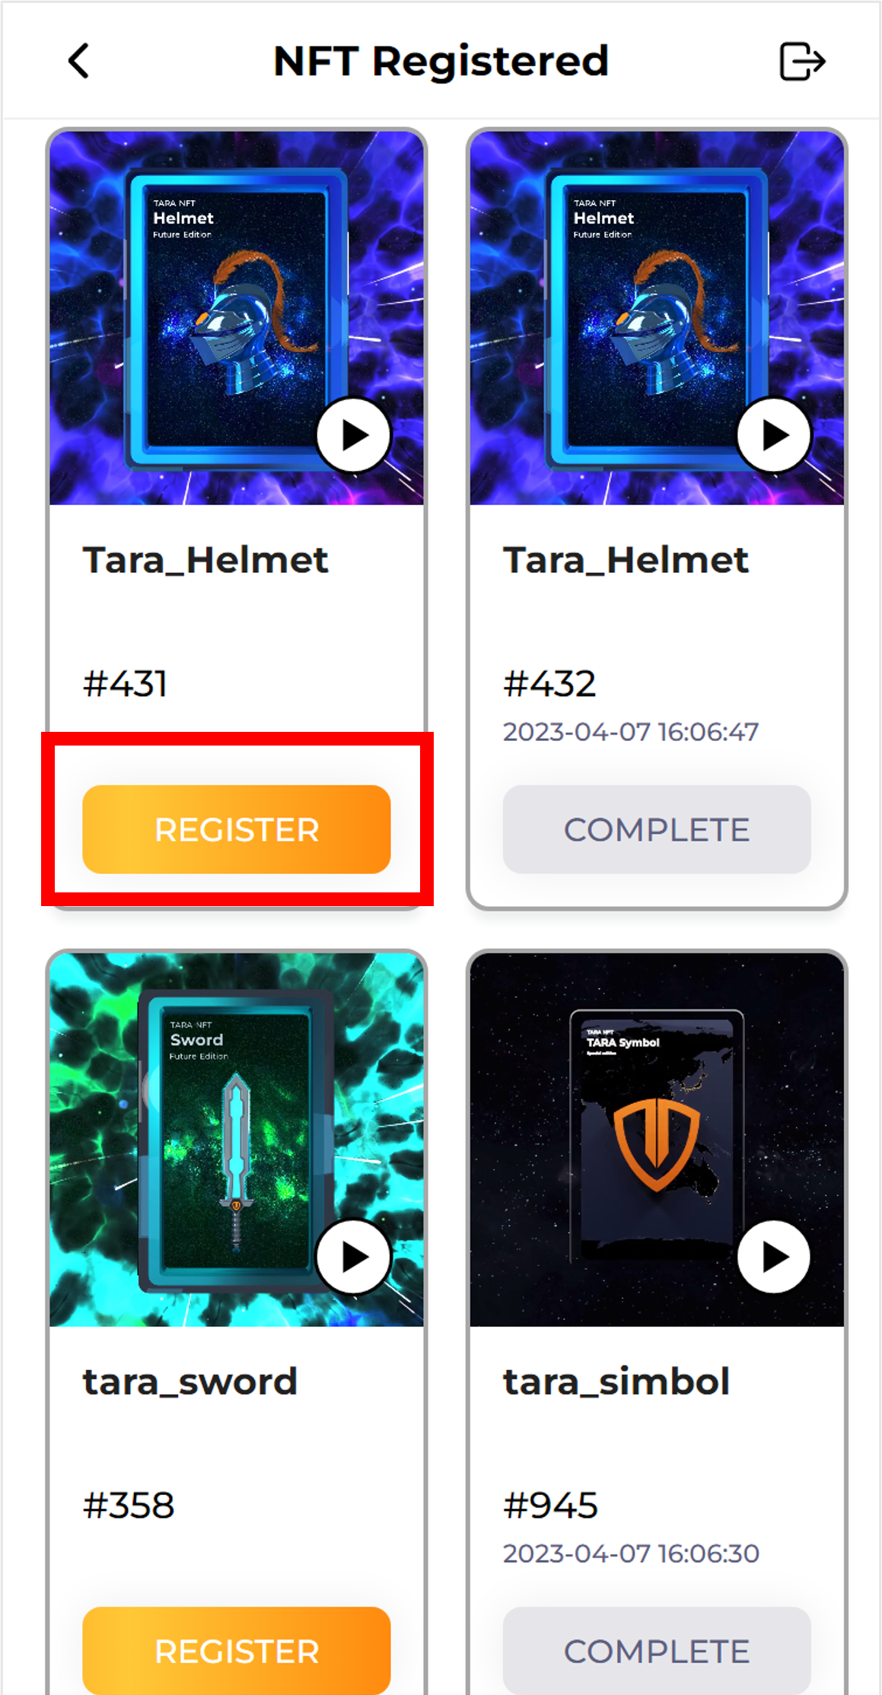Select the tara_simbol title text
Screen dimensions: 882x1695
[x=616, y=1382]
